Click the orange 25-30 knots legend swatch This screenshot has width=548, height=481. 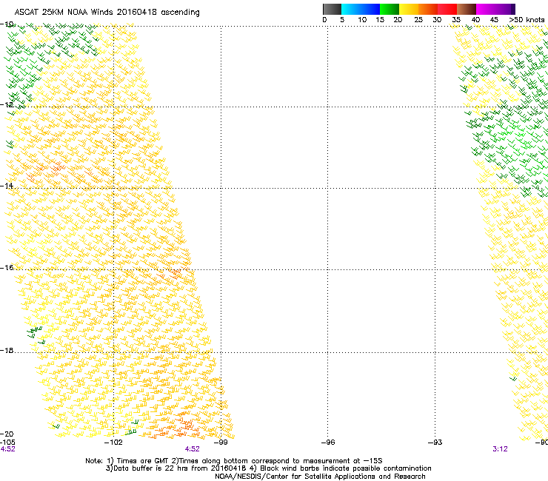[x=428, y=9]
